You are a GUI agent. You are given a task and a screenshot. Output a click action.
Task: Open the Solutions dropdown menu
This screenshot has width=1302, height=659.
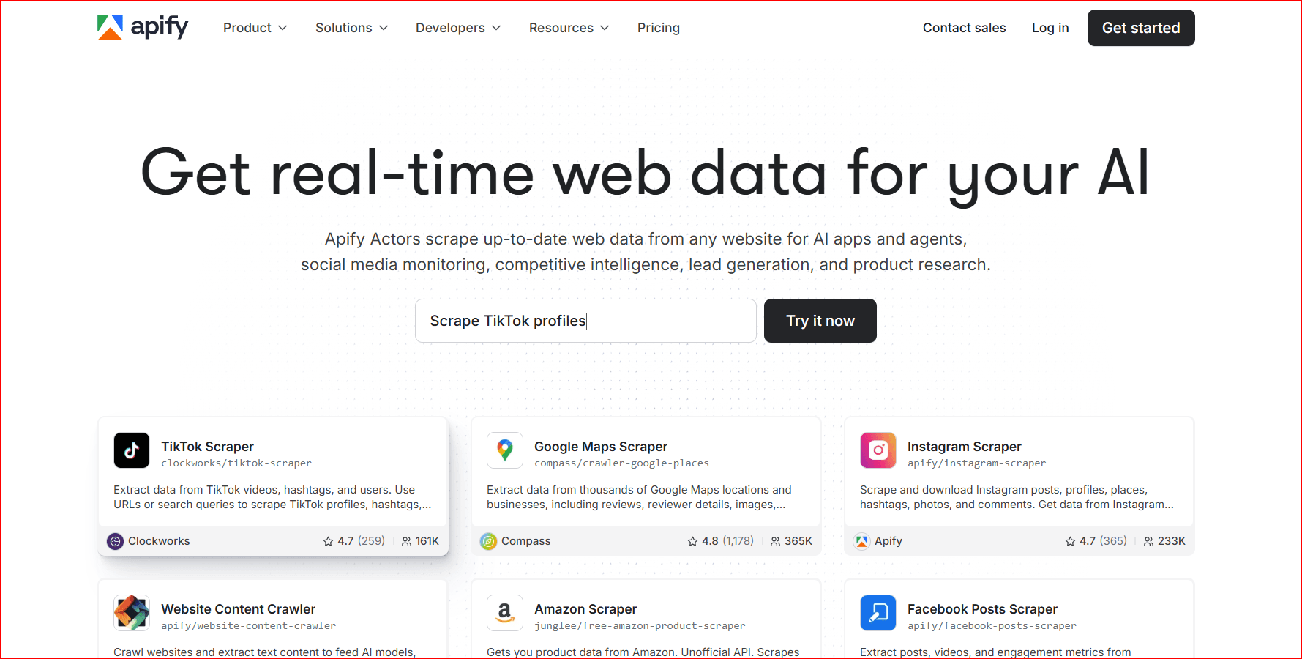tap(351, 28)
